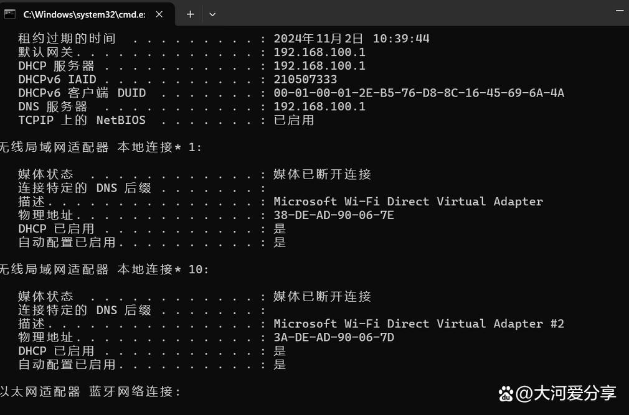Image resolution: width=629 pixels, height=415 pixels.
Task: Click the DNS 服务器 entry
Action: click(319, 106)
